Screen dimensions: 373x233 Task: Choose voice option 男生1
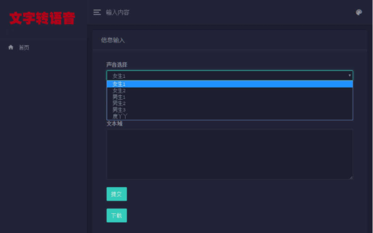230,97
